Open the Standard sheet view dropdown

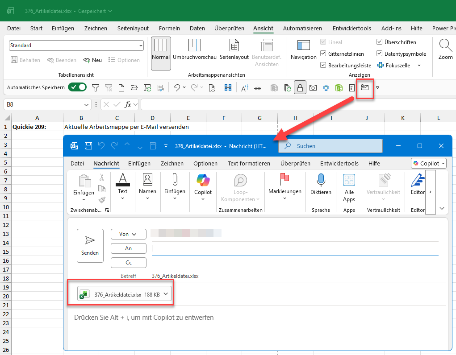pos(141,45)
